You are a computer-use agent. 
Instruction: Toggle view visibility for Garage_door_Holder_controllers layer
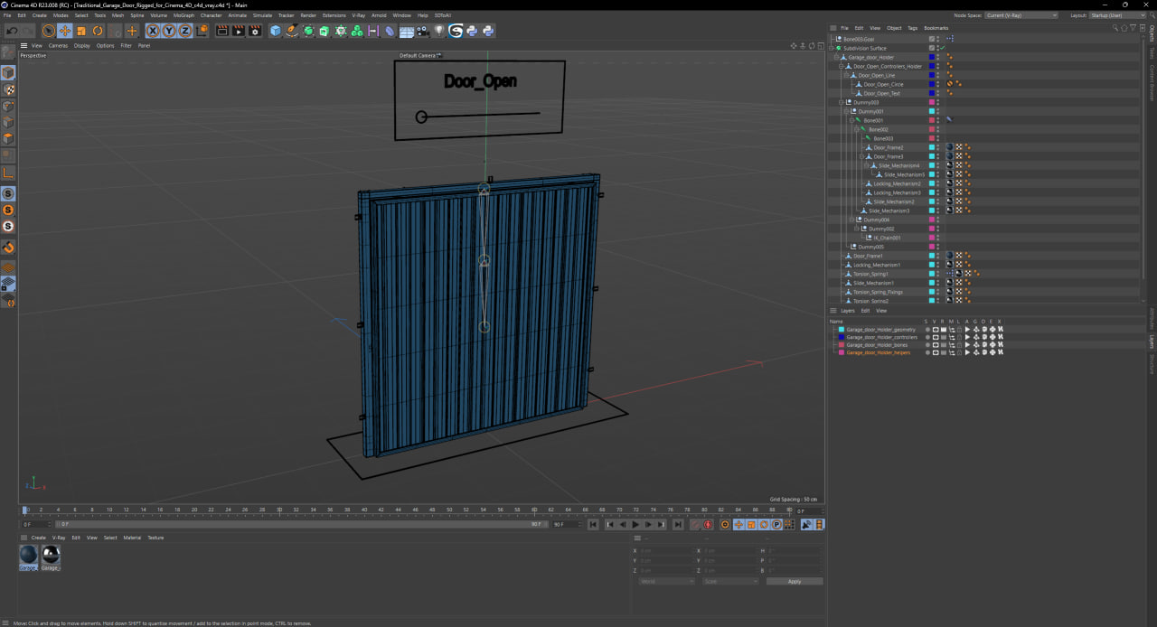point(935,337)
